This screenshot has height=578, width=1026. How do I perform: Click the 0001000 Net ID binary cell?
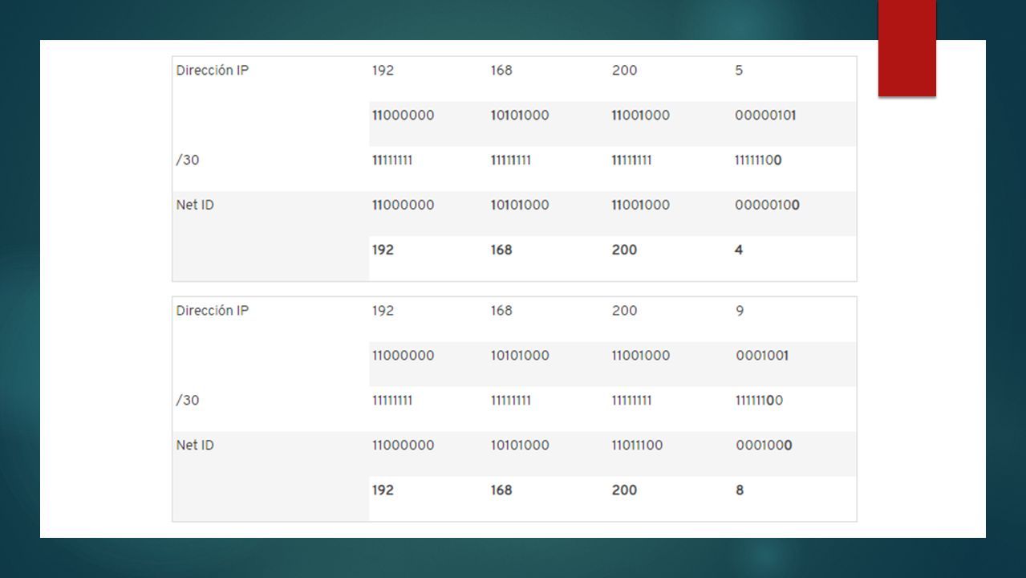pos(764,446)
